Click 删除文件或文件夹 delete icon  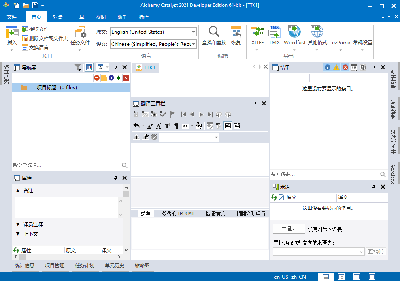[25, 38]
